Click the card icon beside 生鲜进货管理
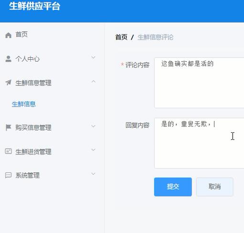The image size is (244, 233). click(8, 151)
